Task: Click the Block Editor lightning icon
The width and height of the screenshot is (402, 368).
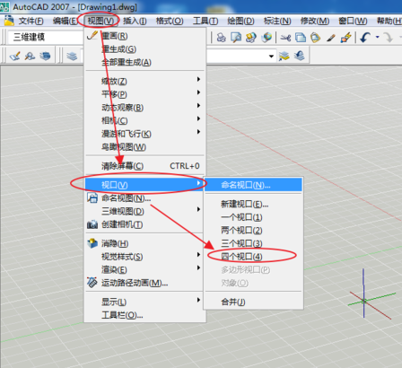Action: click(x=345, y=38)
